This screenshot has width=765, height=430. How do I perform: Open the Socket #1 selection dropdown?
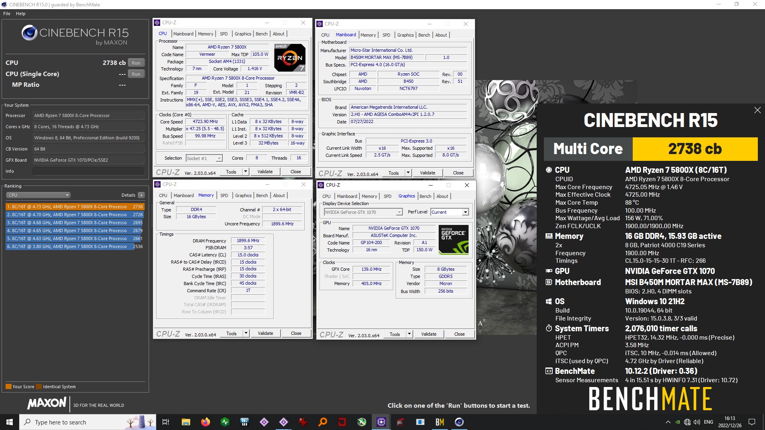[x=204, y=158]
